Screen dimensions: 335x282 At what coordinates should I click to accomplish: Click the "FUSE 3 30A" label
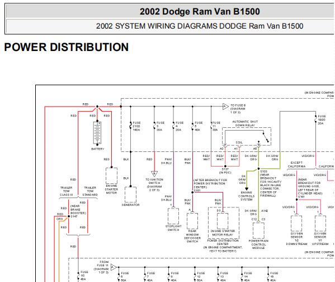161,126
